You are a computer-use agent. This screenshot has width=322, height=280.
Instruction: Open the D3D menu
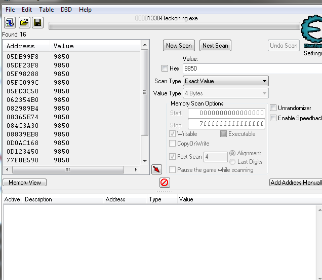(66, 10)
